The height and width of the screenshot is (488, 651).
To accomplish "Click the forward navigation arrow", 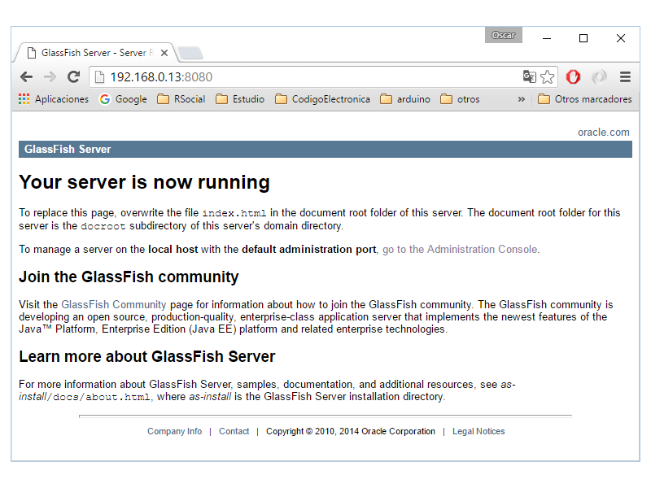I will [50, 76].
